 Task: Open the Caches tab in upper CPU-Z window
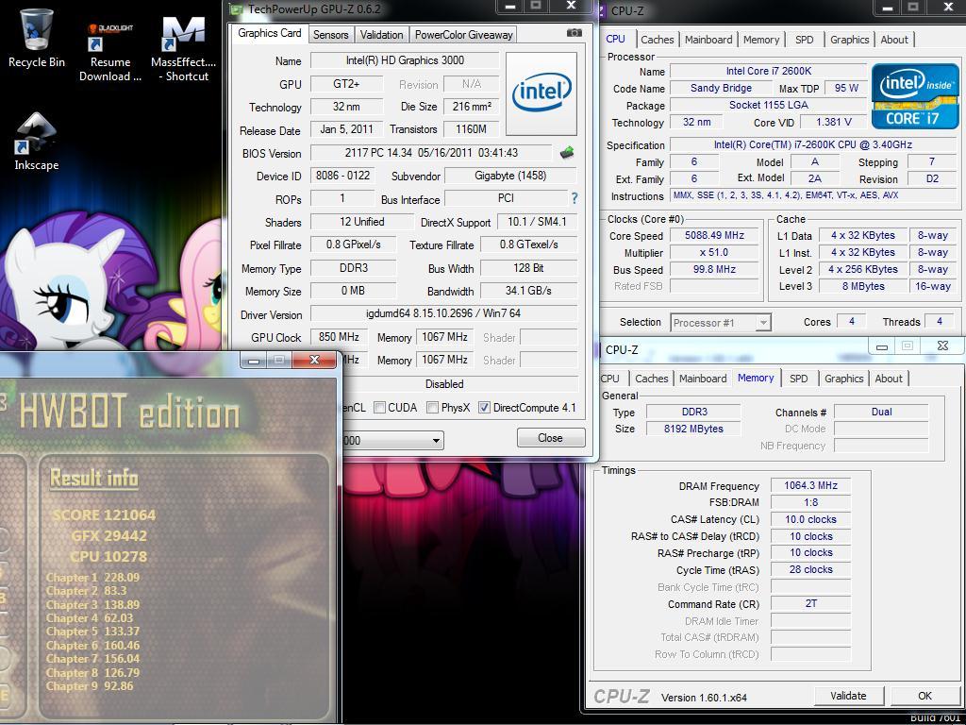coord(657,40)
